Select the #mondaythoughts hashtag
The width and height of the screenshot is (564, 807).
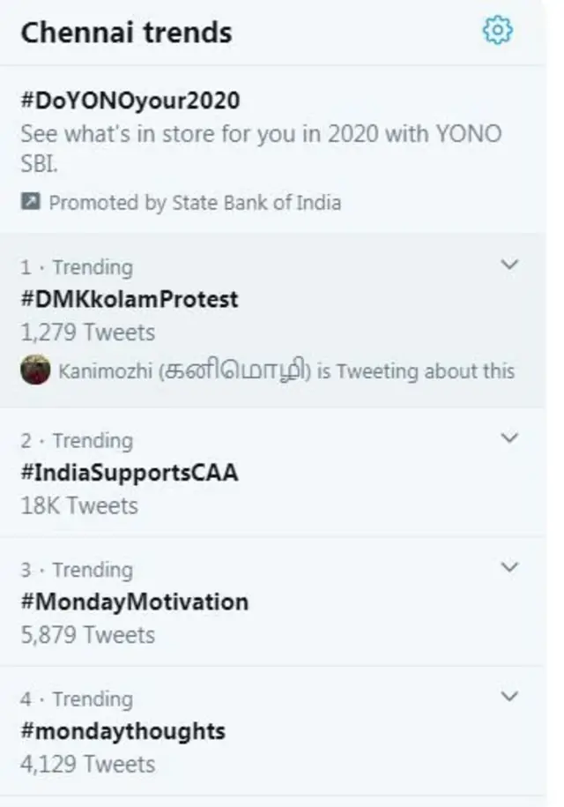(x=123, y=731)
